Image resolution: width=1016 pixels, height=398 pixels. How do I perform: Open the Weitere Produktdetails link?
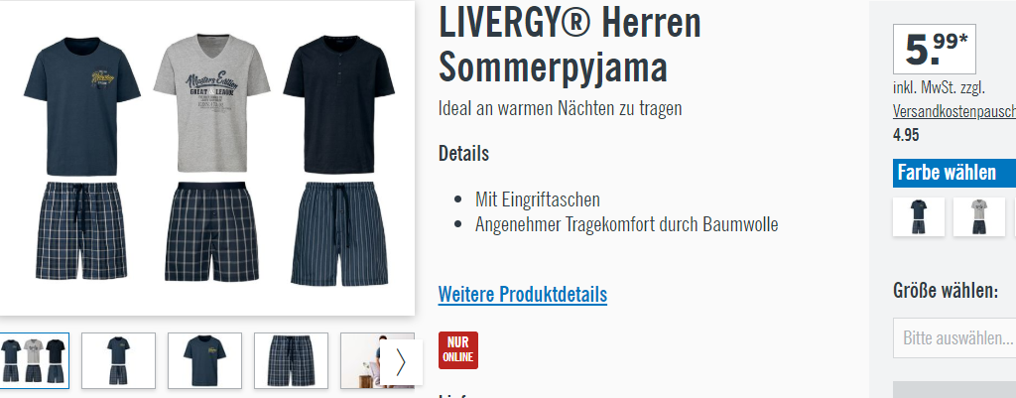[522, 295]
